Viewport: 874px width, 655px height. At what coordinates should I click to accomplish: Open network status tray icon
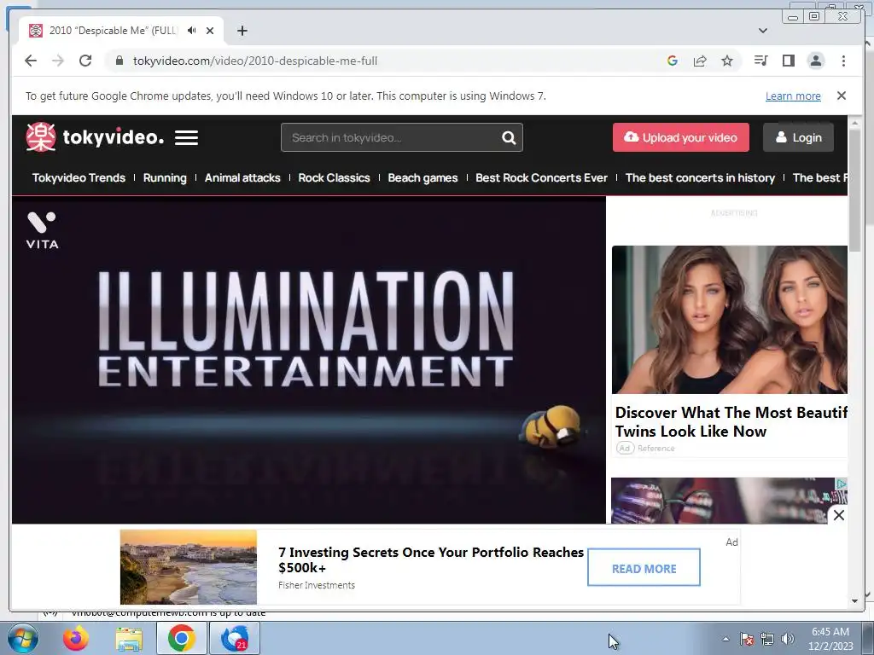767,639
